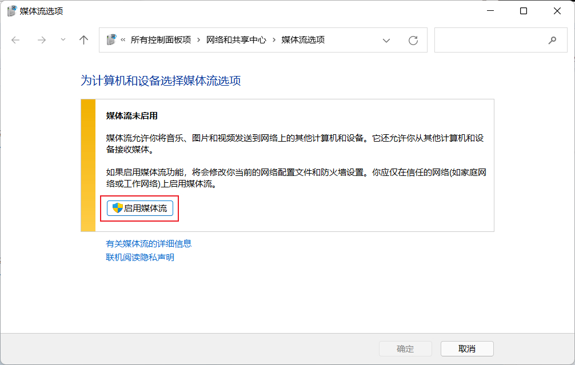This screenshot has width=575, height=365.
Task: Select the 媒体流选项 breadcrumb item
Action: [303, 40]
